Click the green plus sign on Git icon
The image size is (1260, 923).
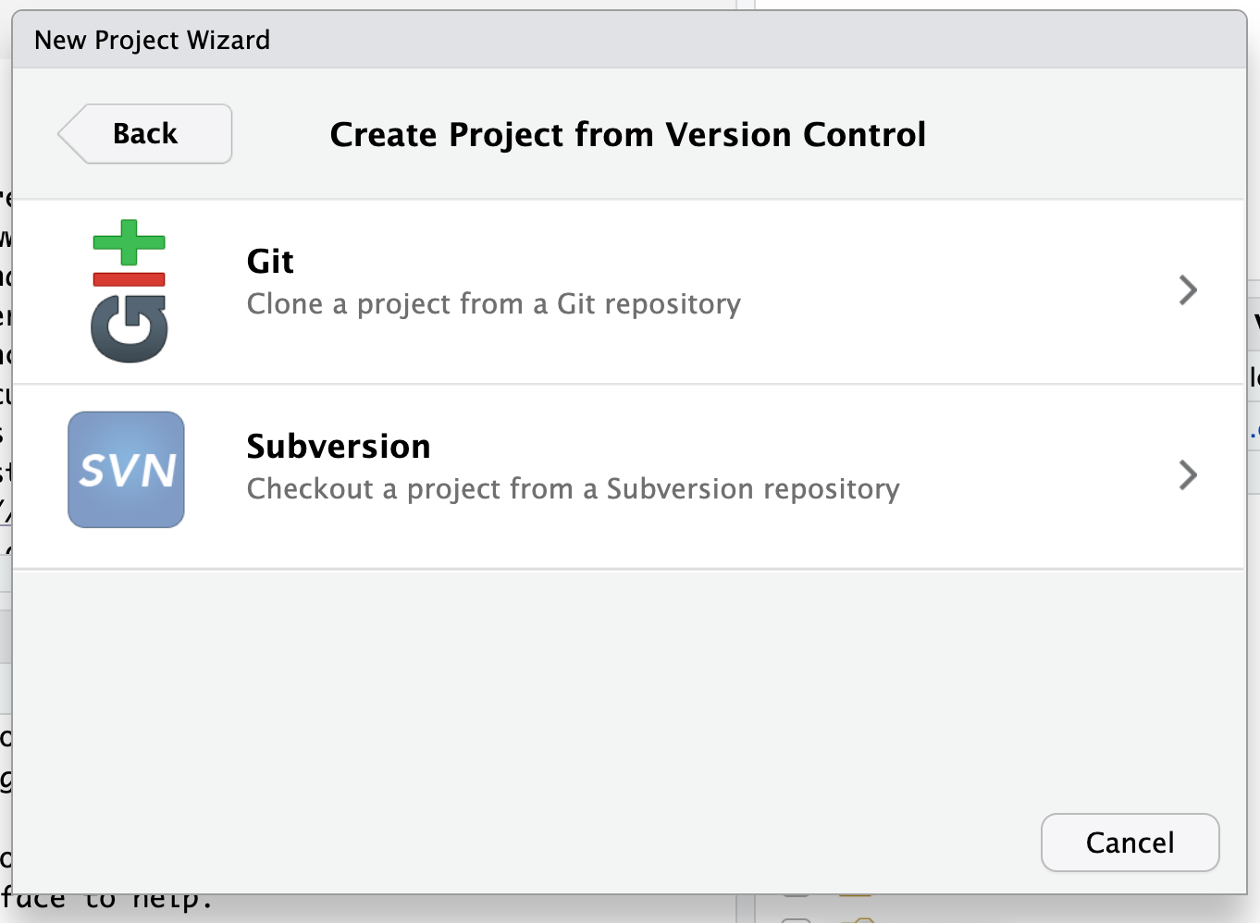click(130, 242)
